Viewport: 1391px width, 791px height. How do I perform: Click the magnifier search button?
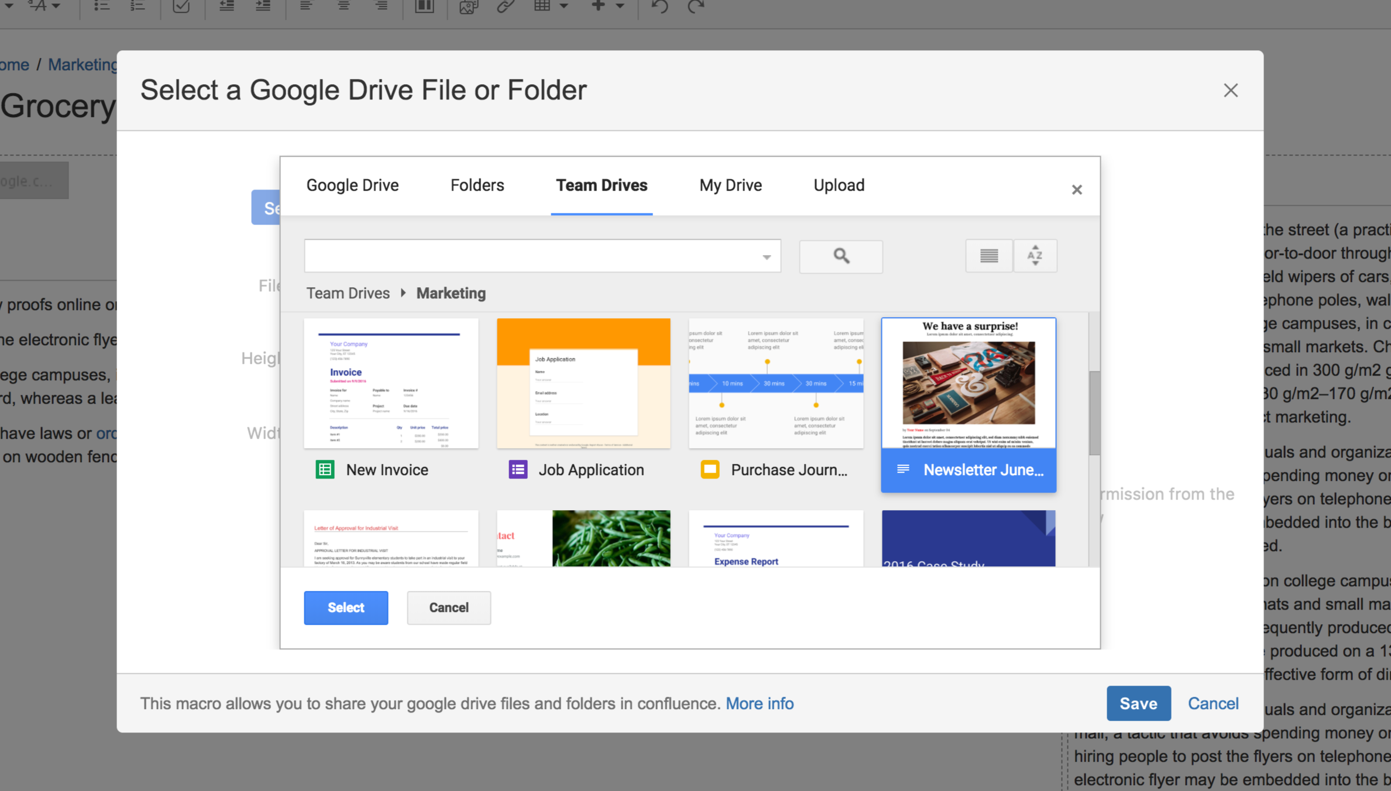[841, 256]
